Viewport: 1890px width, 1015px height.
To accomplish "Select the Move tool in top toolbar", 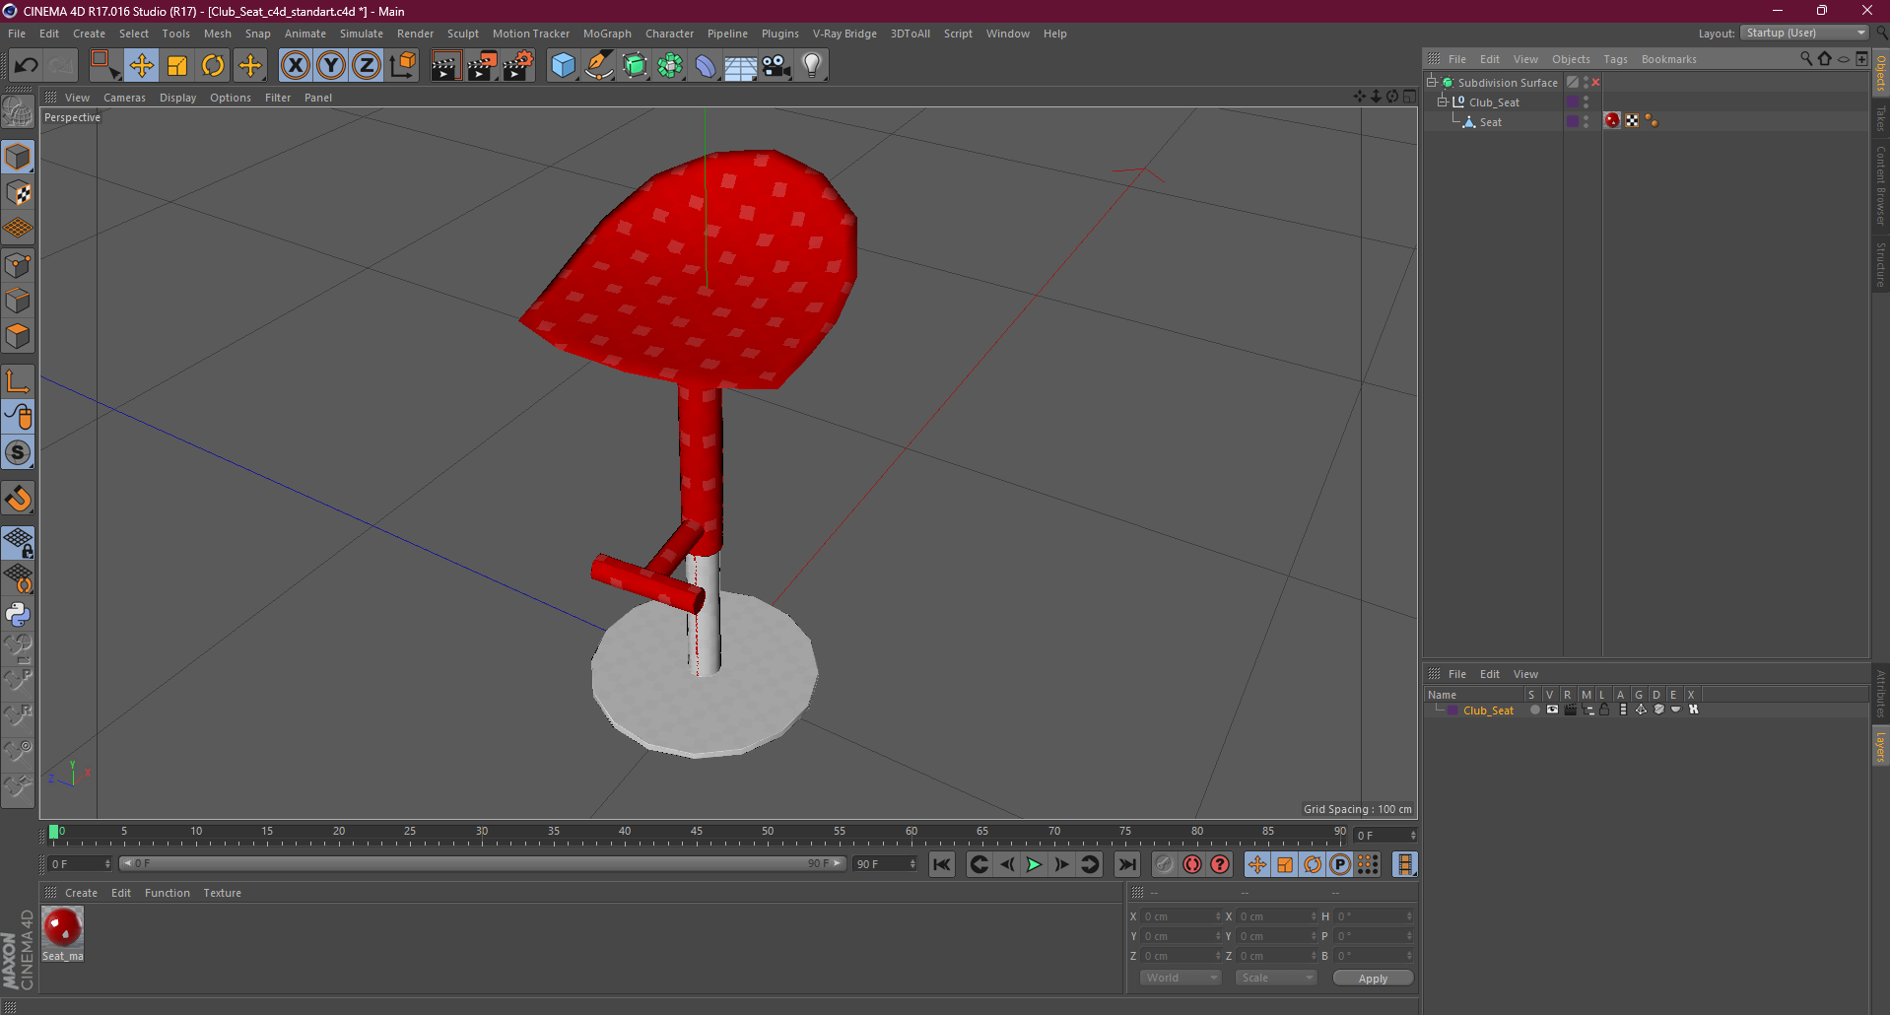I will point(141,66).
